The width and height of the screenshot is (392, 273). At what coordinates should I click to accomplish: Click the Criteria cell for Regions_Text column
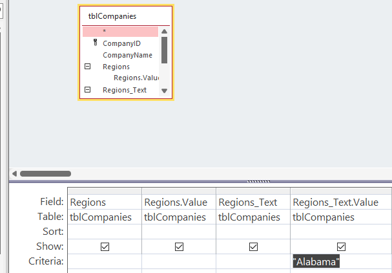253,261
